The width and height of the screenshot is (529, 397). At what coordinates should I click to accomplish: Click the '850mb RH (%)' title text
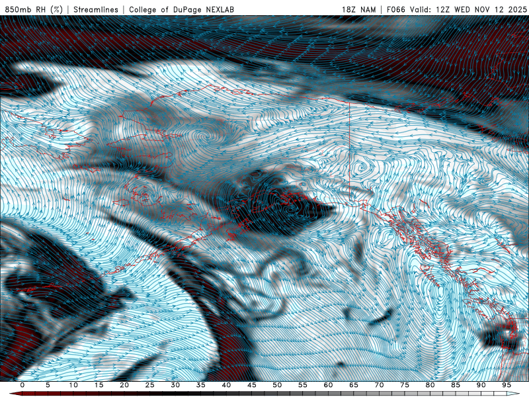coord(34,9)
